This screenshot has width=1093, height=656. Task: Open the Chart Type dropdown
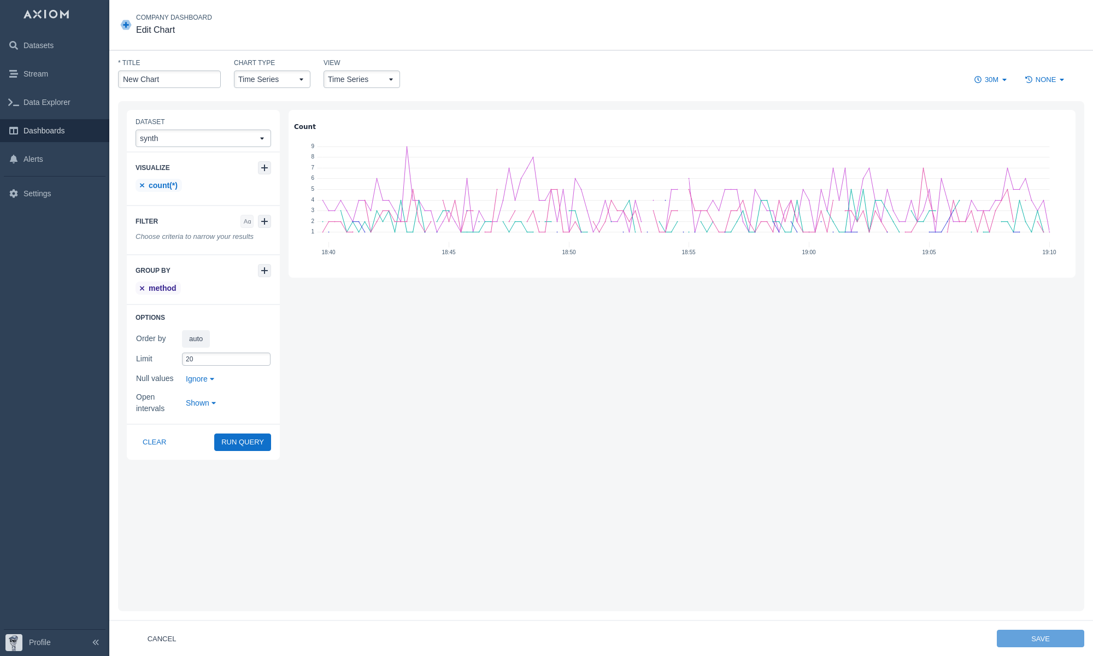tap(272, 79)
